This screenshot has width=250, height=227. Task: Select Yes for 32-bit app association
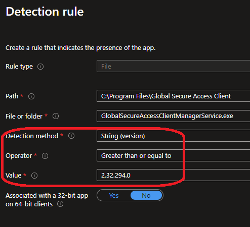click(x=114, y=195)
